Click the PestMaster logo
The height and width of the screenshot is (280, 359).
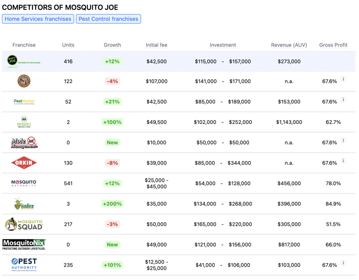click(x=24, y=102)
